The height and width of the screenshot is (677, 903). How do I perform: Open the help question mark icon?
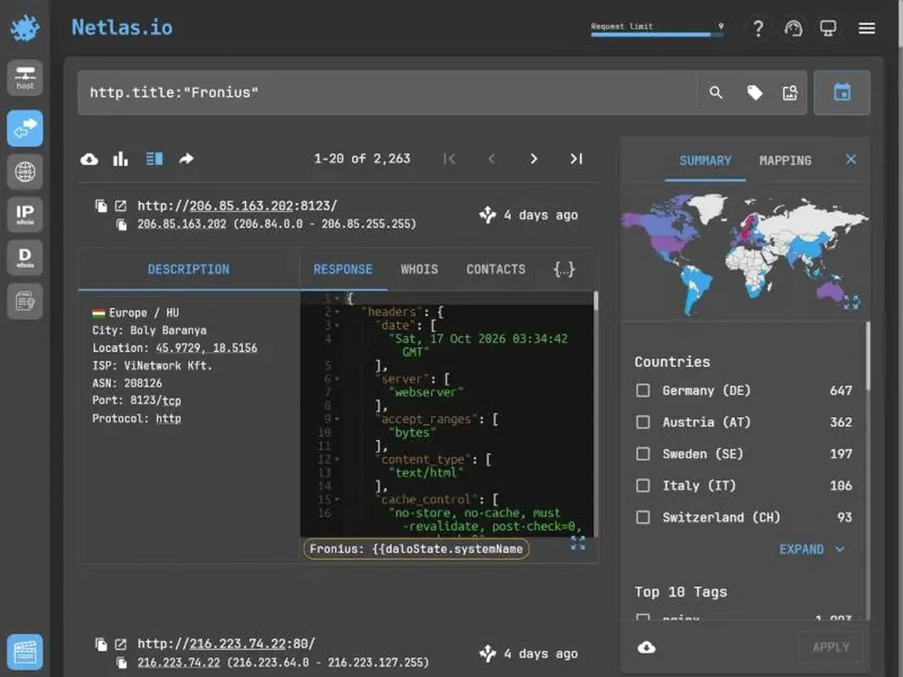(x=758, y=28)
